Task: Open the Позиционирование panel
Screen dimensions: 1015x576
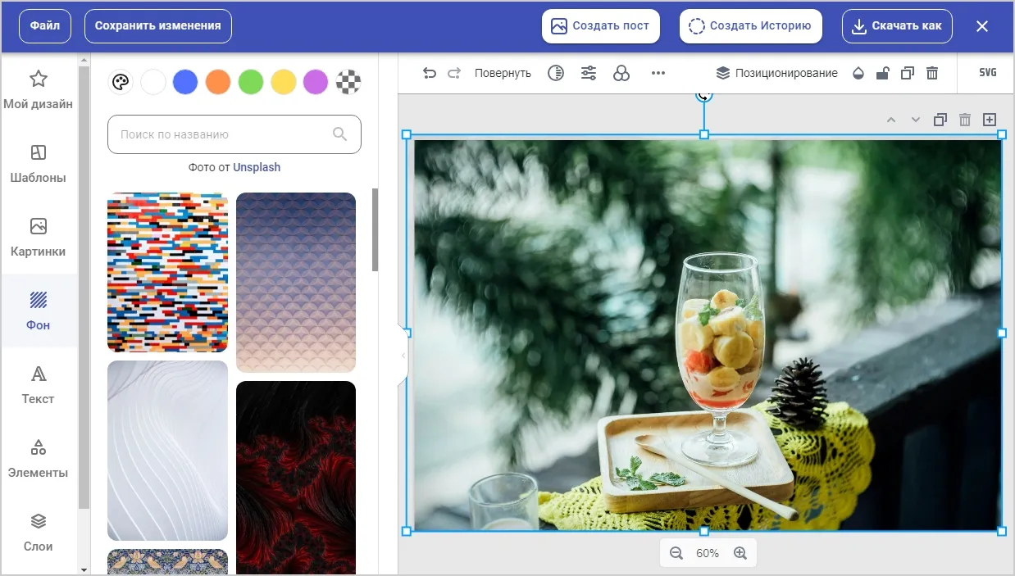Action: pyautogui.click(x=776, y=73)
